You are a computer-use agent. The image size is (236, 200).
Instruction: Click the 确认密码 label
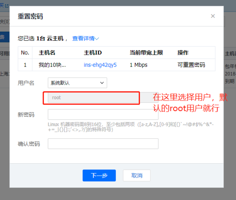click(29, 144)
